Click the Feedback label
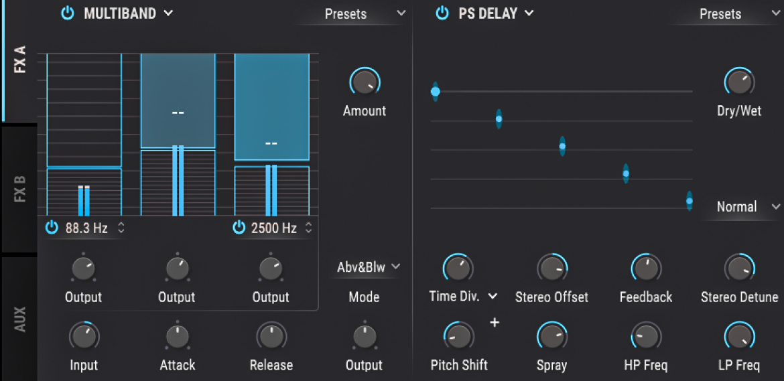 (646, 297)
